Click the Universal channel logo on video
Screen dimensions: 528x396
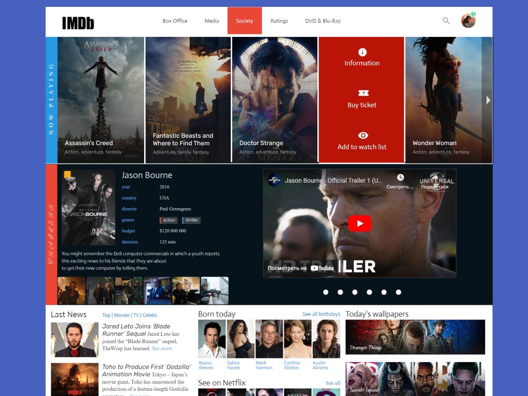coord(275,180)
